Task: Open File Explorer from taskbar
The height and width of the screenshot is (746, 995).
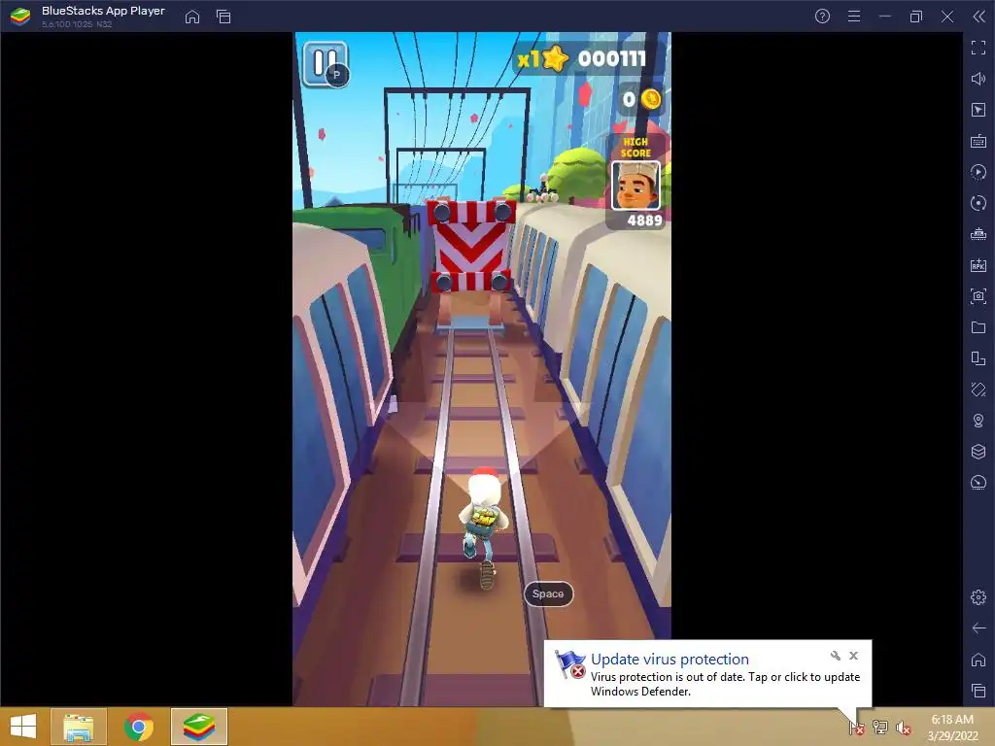Action: tap(78, 727)
